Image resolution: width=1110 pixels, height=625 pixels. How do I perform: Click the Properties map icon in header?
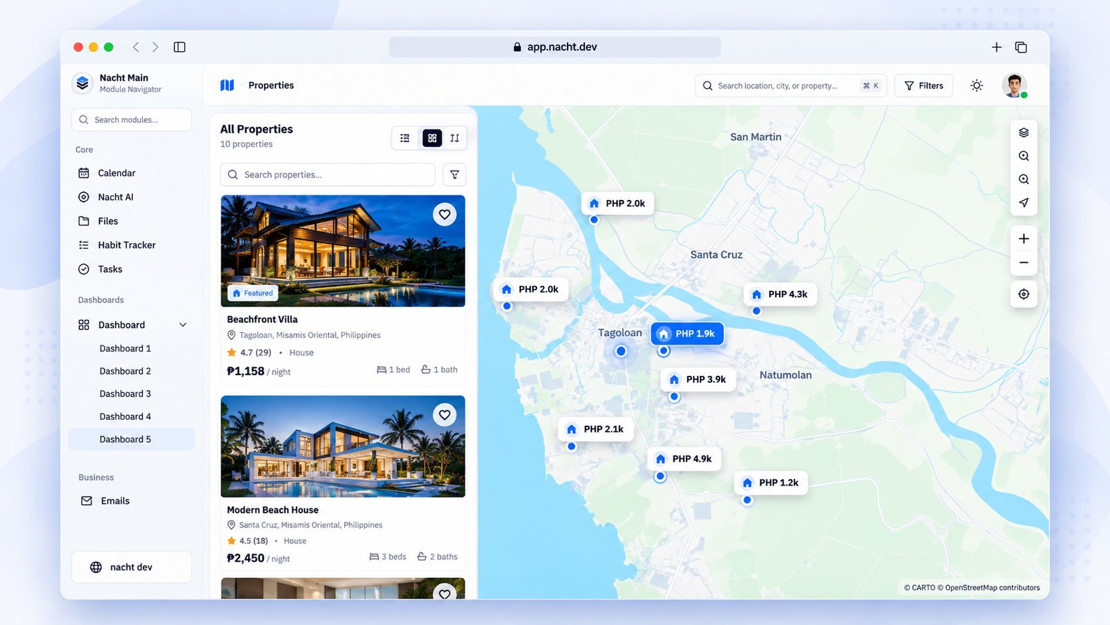pos(227,85)
